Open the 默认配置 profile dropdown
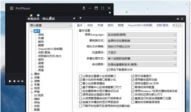191x112 pixels. pos(50,25)
